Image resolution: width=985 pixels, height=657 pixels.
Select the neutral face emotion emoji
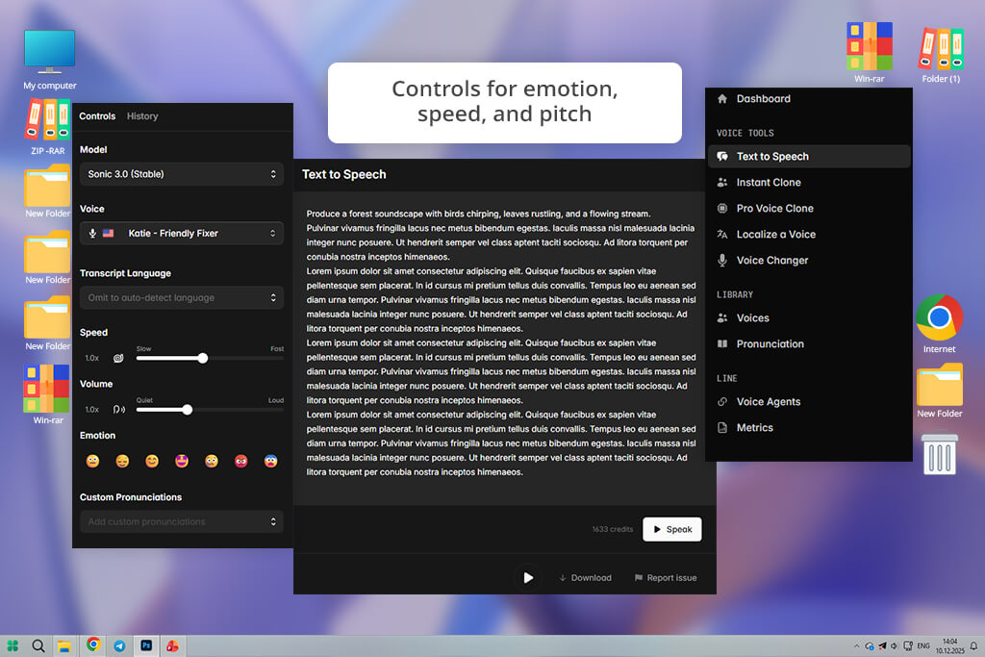92,461
